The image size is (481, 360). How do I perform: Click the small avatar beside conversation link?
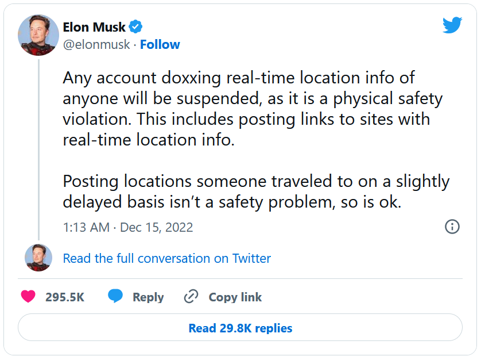(38, 258)
